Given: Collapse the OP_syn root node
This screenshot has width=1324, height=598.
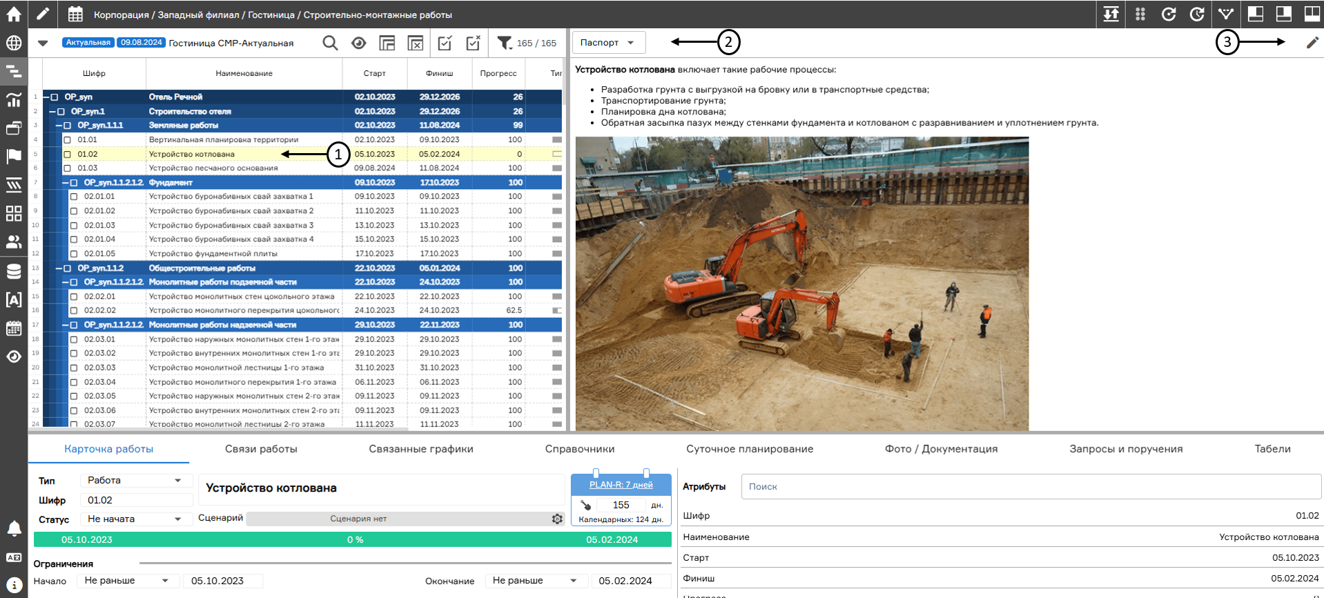Looking at the screenshot, I should click(x=46, y=97).
